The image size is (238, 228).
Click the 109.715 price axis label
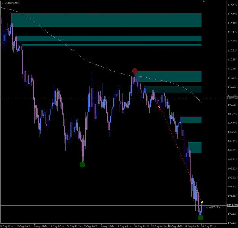pyautogui.click(x=232, y=141)
